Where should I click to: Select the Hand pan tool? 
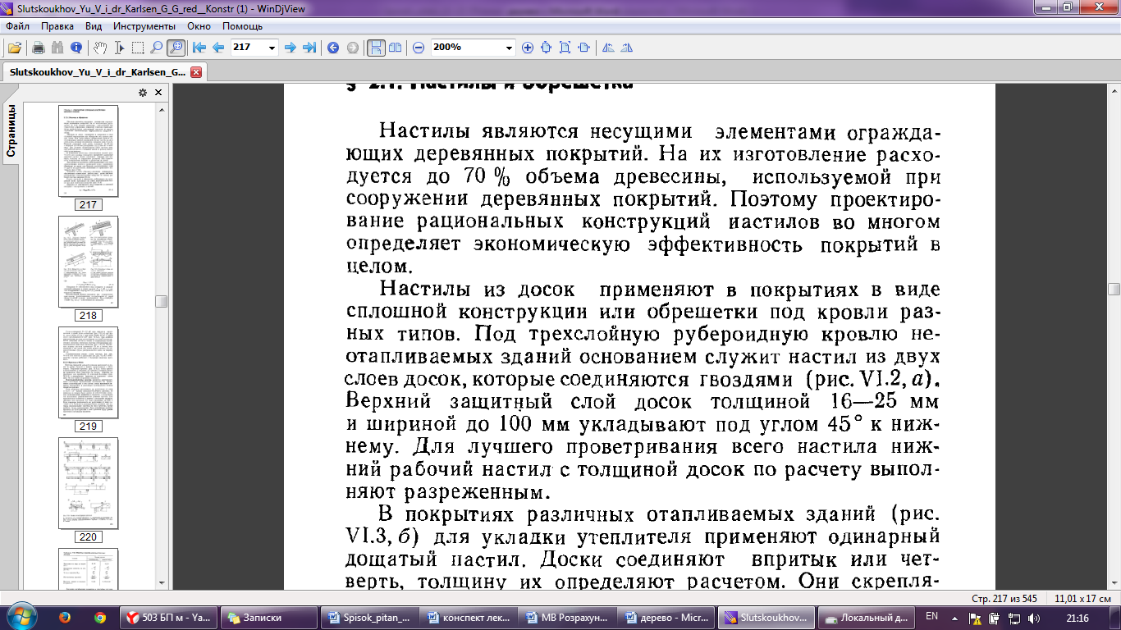pos(99,48)
